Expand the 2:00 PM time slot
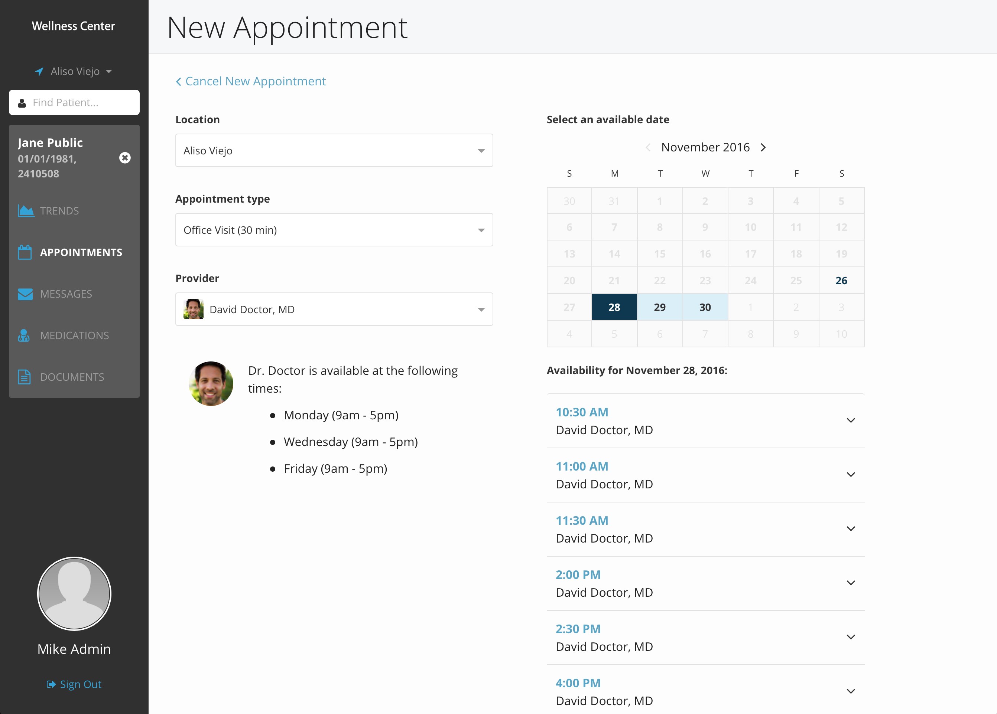Screen dimensions: 997x714 click(x=850, y=583)
